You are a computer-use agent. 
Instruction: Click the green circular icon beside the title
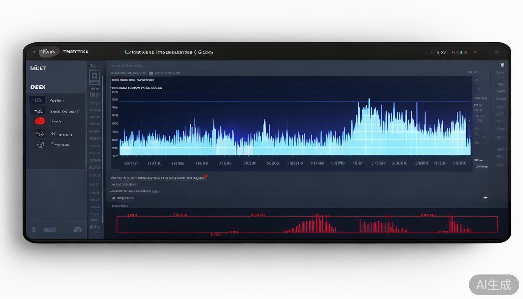pyautogui.click(x=127, y=52)
